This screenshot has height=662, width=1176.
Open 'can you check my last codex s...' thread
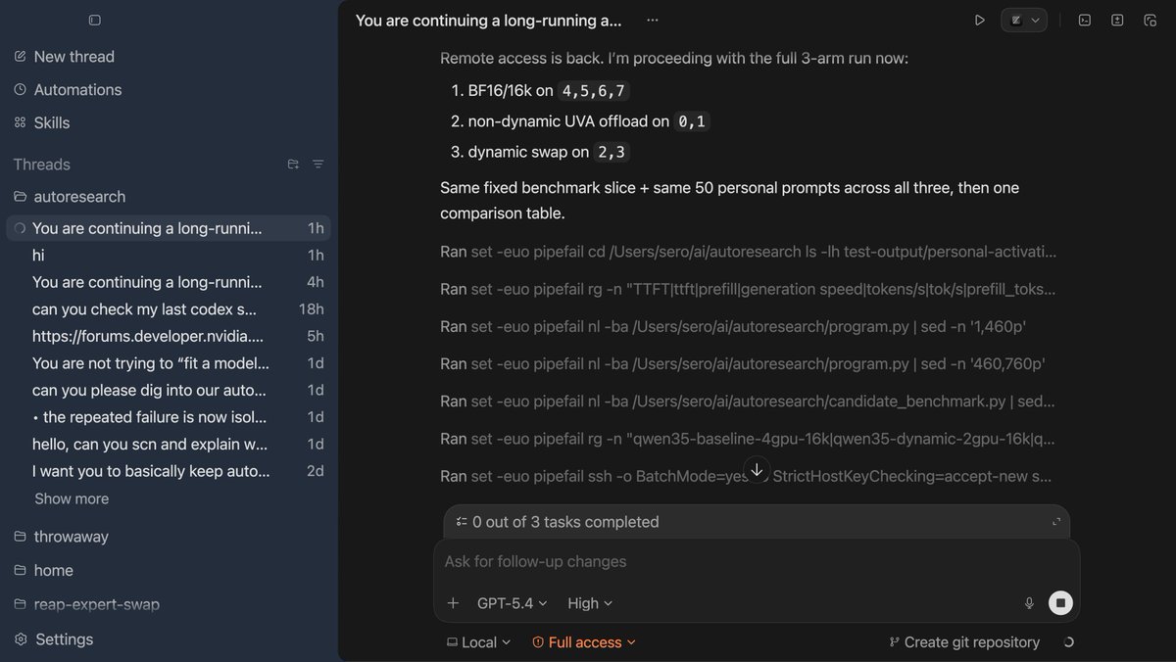169,308
